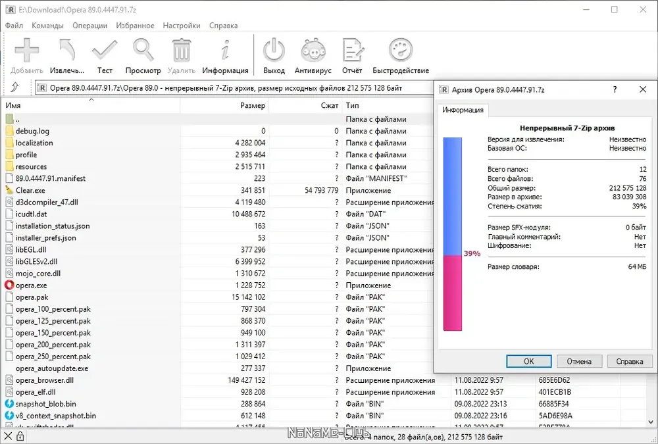Click the parent folder '..' icon

pyautogui.click(x=9, y=119)
